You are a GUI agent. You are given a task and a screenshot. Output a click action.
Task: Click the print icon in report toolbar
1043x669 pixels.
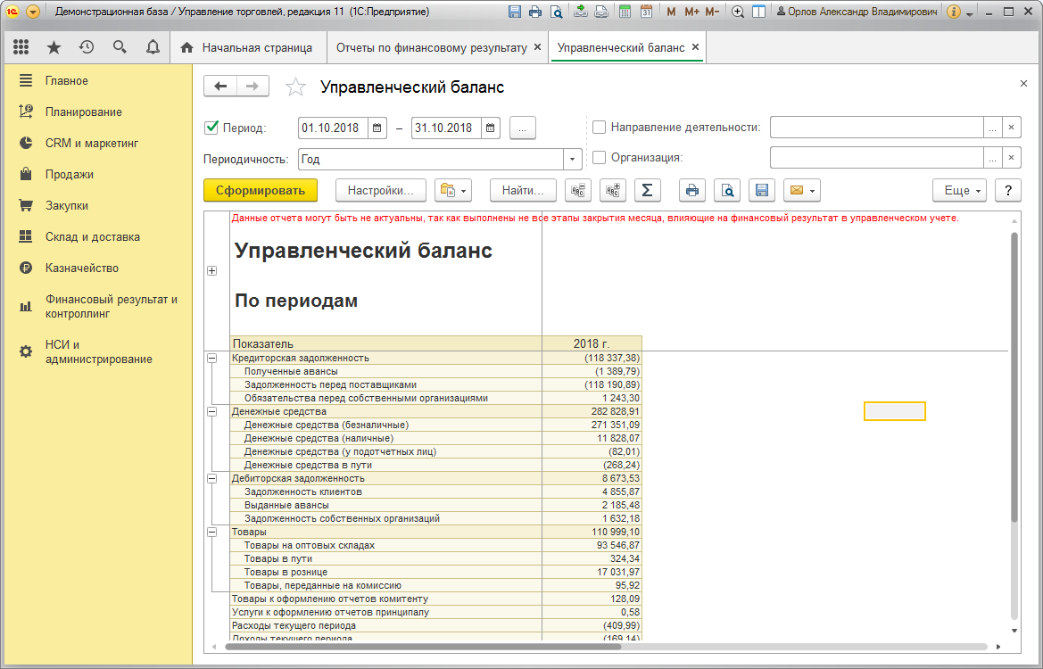[x=691, y=190]
